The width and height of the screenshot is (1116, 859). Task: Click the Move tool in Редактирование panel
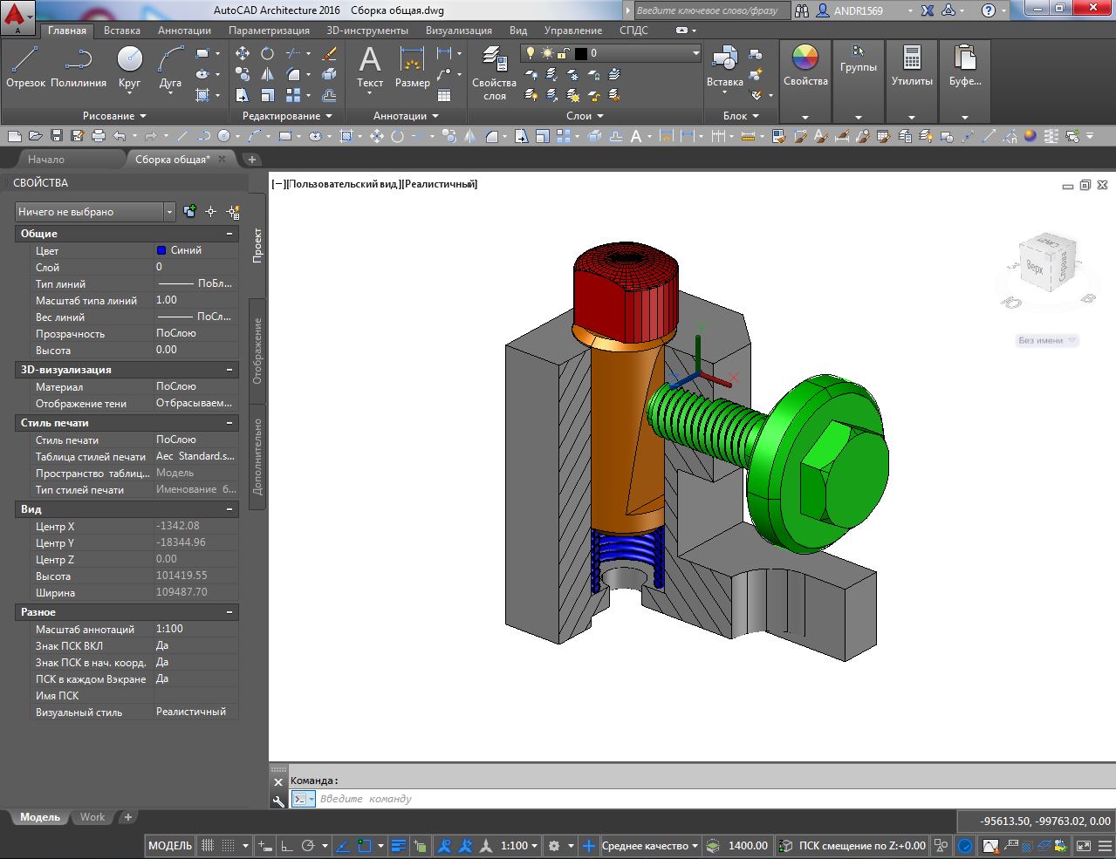click(x=243, y=53)
